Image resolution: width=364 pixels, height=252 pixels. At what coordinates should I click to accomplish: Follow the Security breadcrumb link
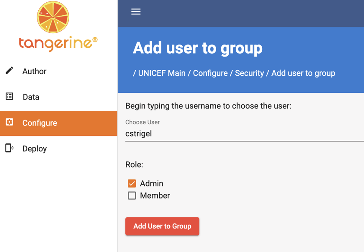pos(249,73)
